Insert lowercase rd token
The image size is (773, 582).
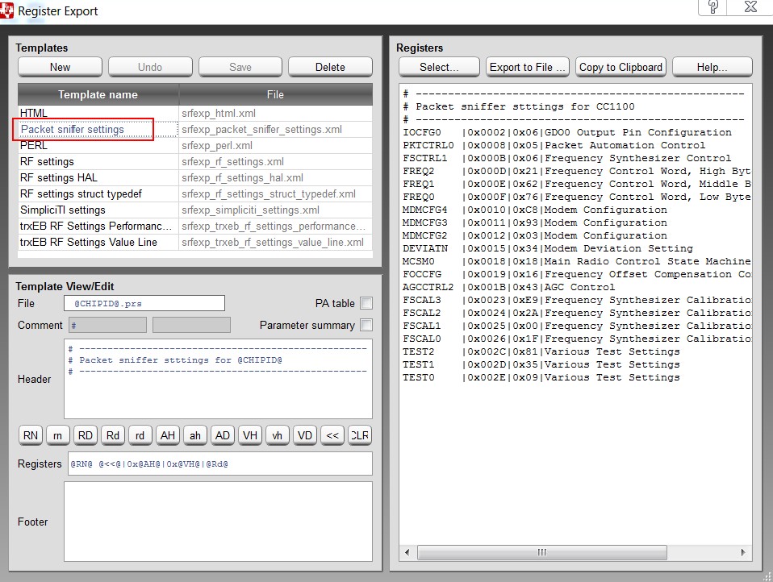(x=140, y=435)
